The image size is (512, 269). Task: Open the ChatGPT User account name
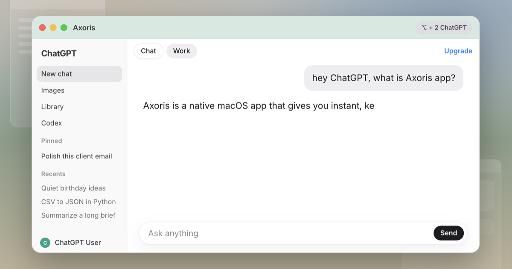pyautogui.click(x=78, y=243)
